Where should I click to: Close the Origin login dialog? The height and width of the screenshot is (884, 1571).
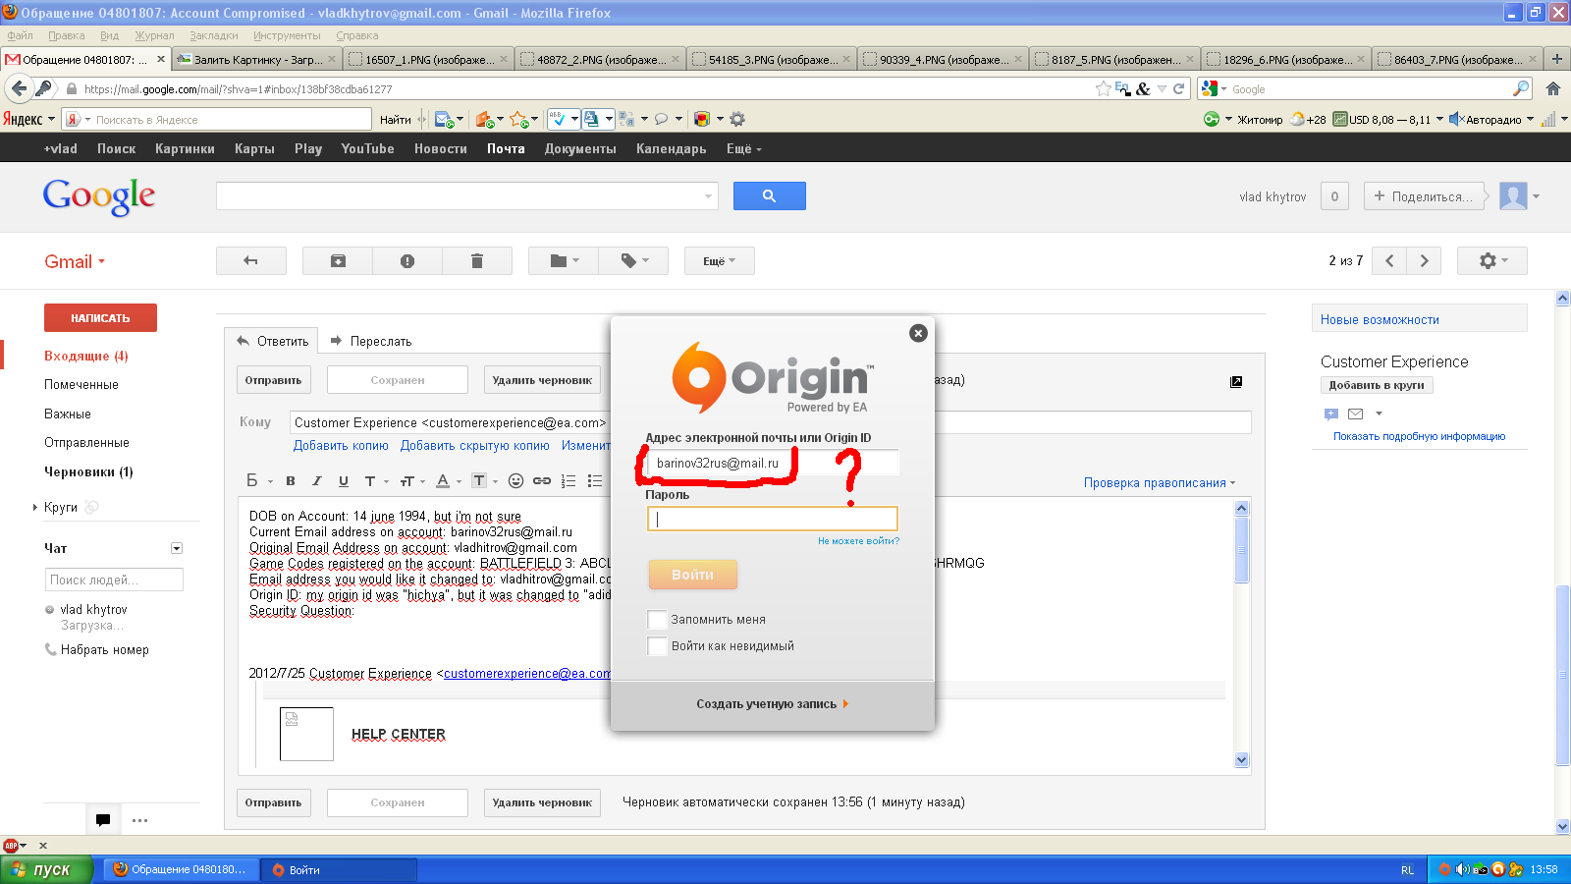pyautogui.click(x=918, y=333)
